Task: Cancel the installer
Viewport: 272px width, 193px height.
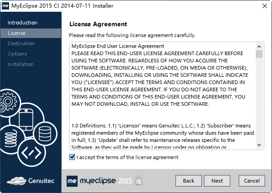Action: pyautogui.click(x=252, y=181)
